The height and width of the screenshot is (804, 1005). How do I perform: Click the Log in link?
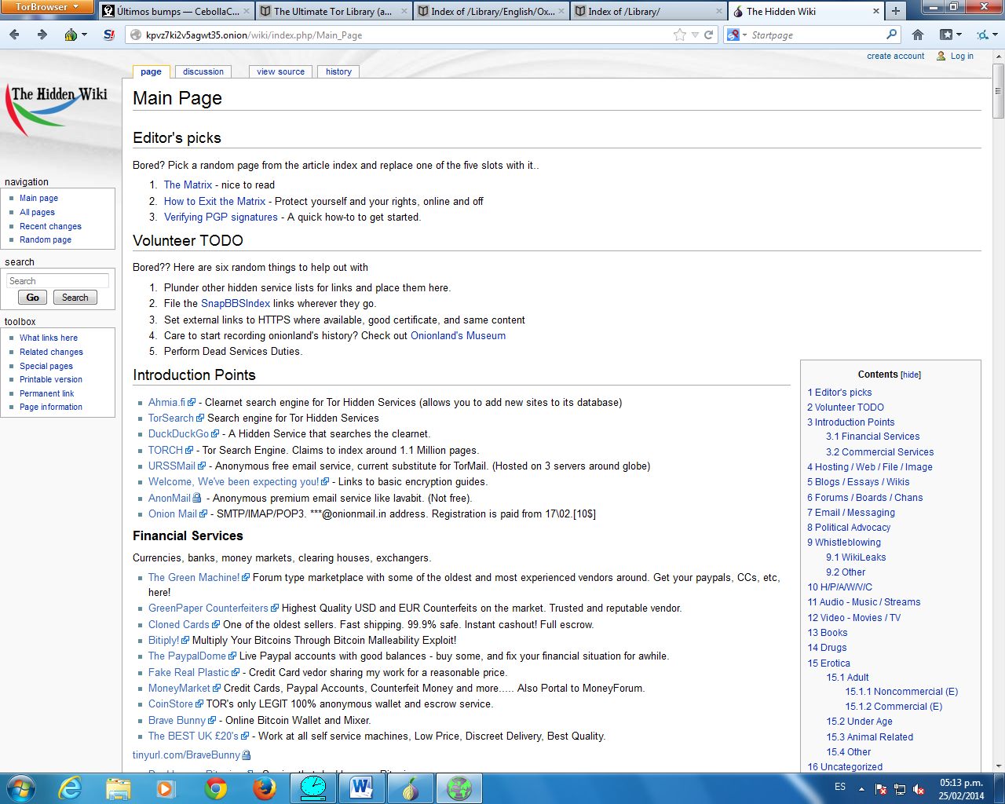click(962, 57)
